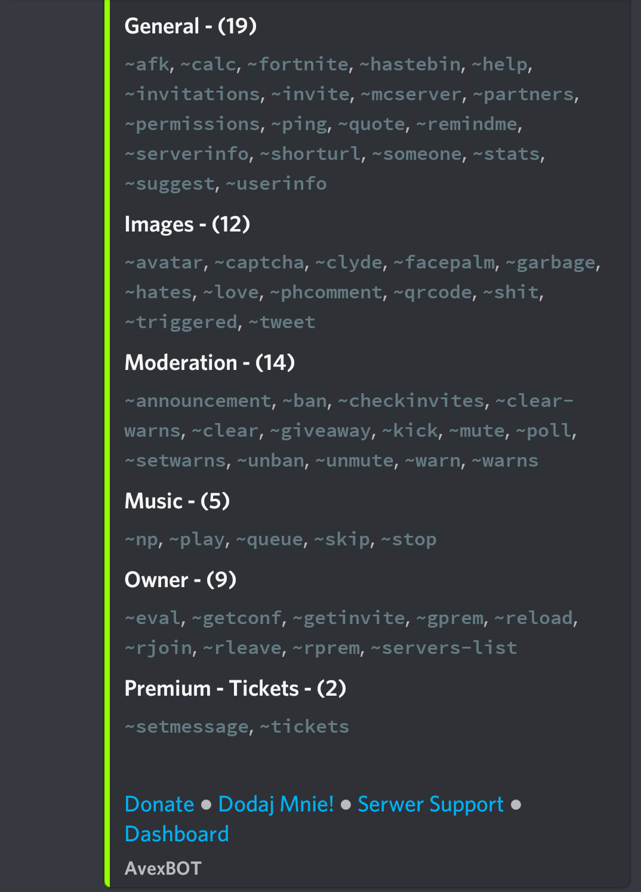Open the Donate link
641x892 pixels.
159,804
